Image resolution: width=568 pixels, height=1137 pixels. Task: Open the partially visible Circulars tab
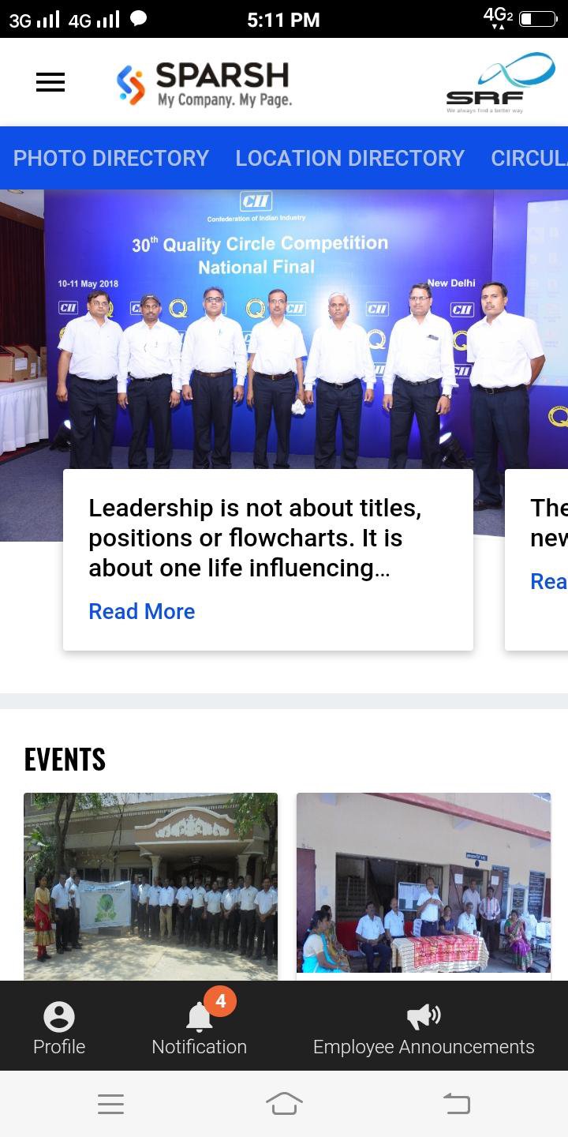[x=529, y=158]
